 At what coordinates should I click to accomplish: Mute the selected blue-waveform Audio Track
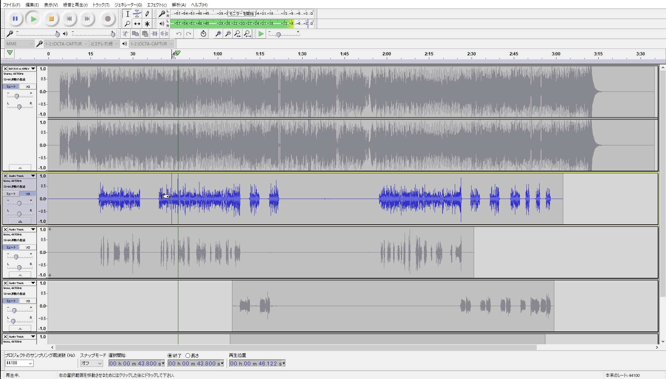click(x=11, y=194)
